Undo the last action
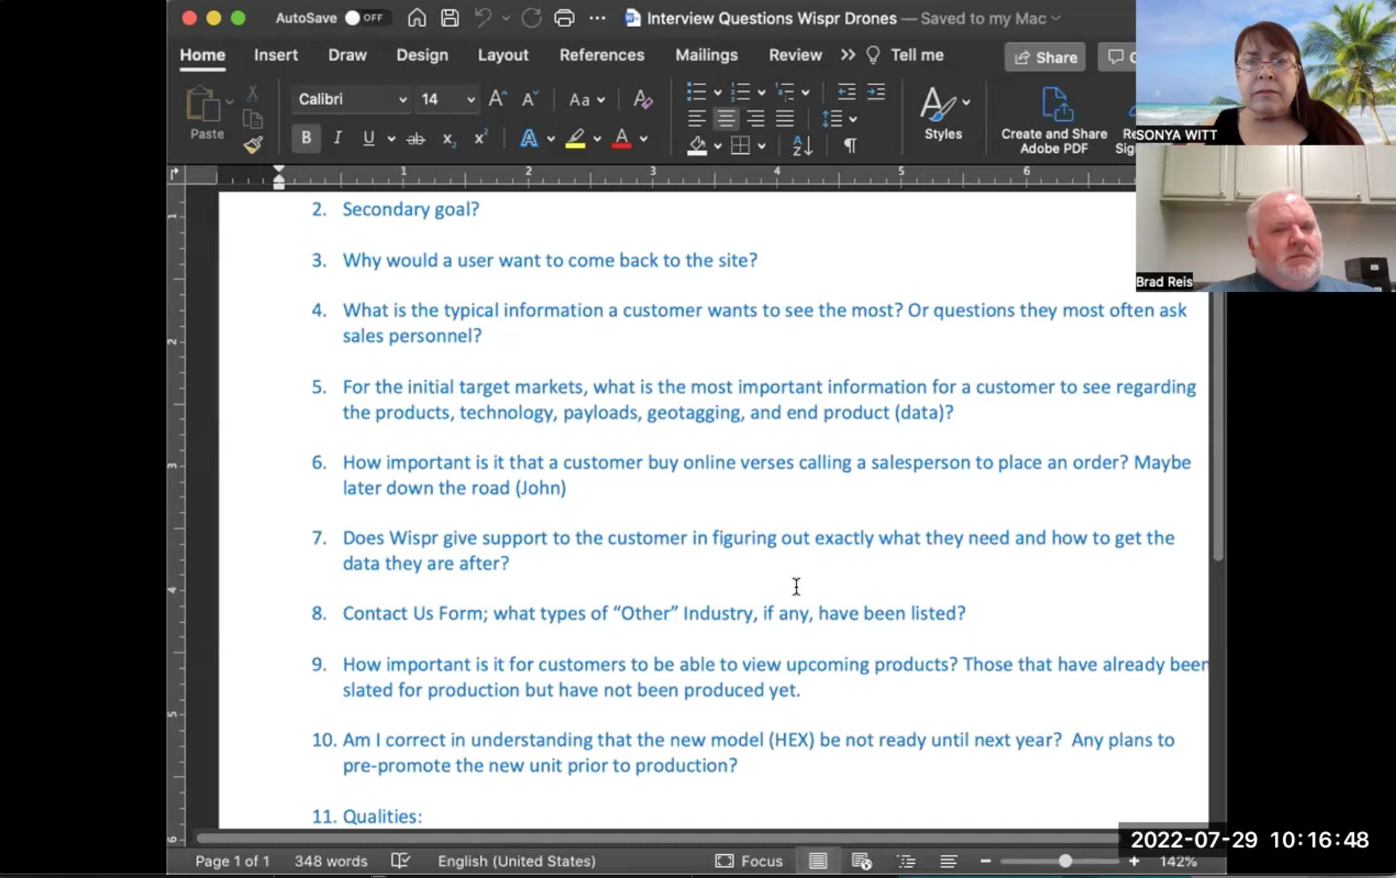 (483, 17)
